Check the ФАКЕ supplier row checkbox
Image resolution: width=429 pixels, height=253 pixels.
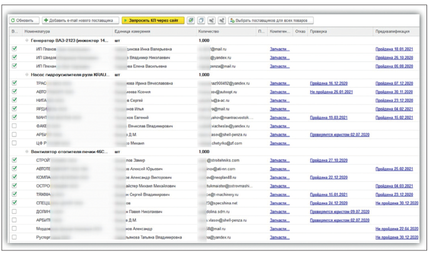(x=14, y=126)
